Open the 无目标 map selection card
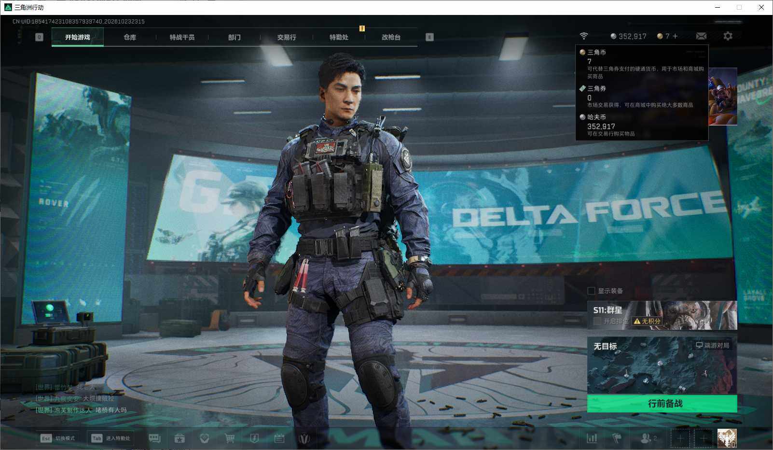 pyautogui.click(x=662, y=366)
